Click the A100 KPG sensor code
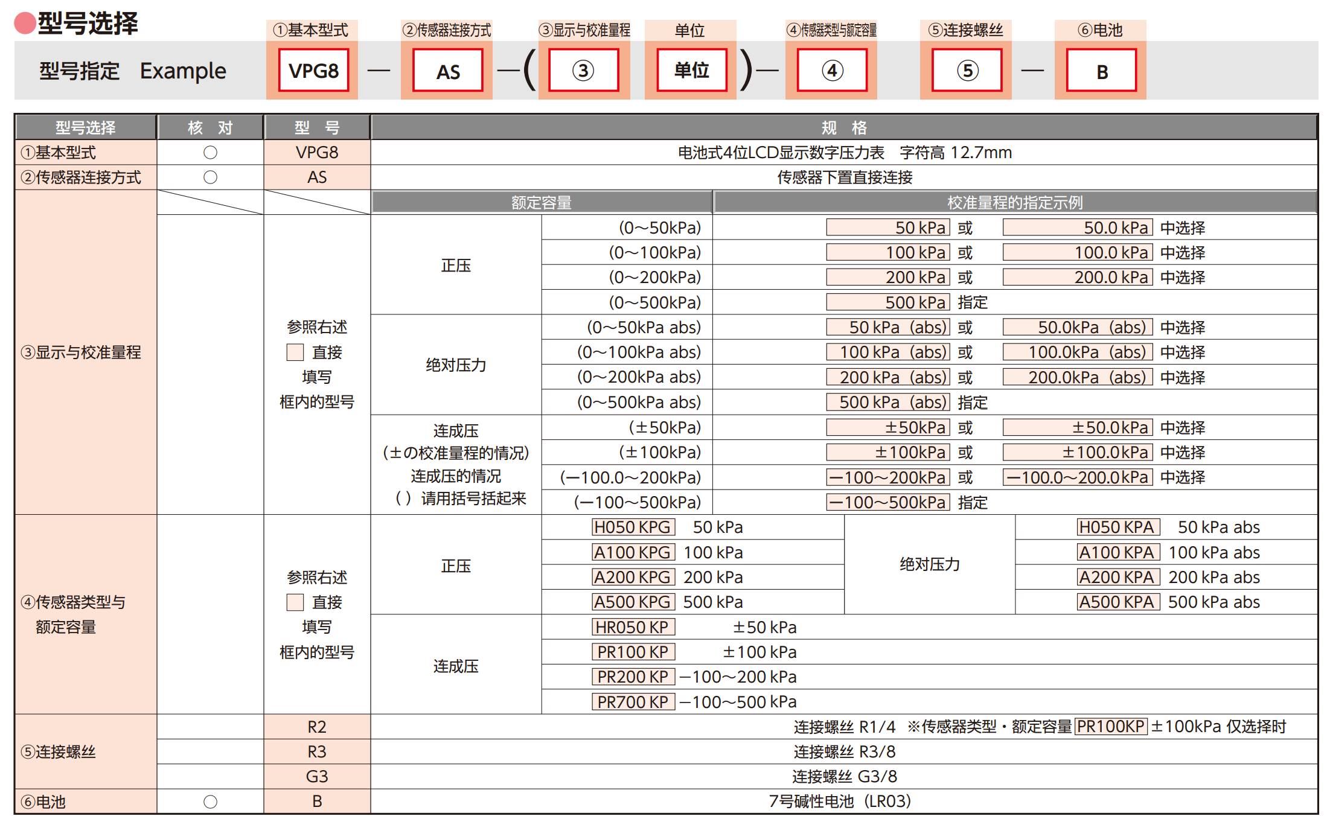 click(633, 552)
